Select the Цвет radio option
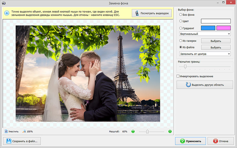 pyautogui.click(x=181, y=21)
